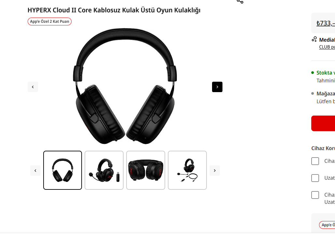Tick the third Cihaz Koruma checkbox

315,195
